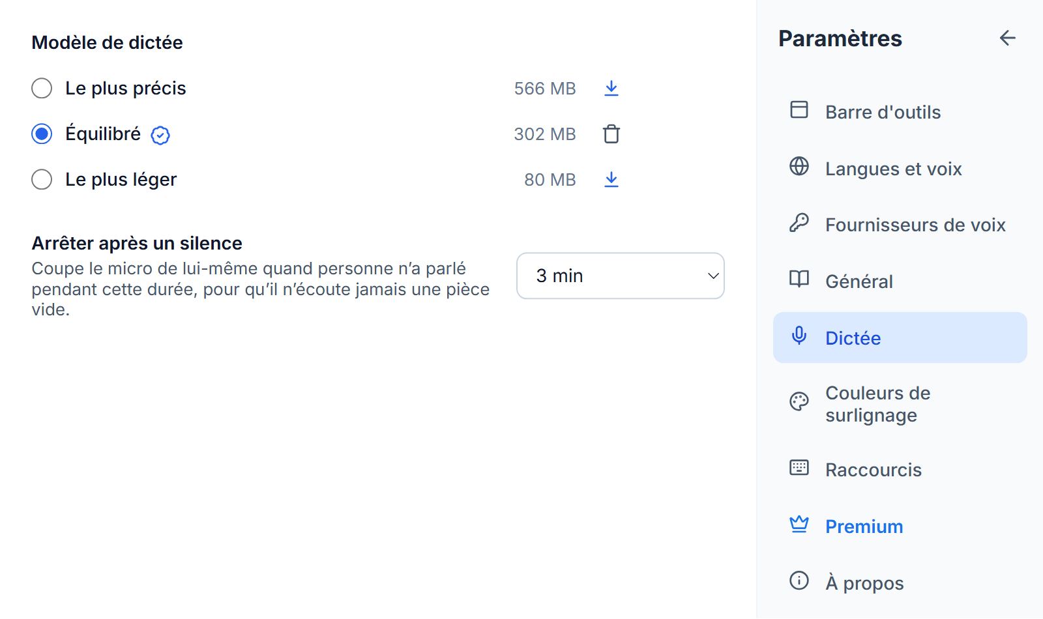
Task: Click the "302 MB" size value
Action: click(545, 134)
